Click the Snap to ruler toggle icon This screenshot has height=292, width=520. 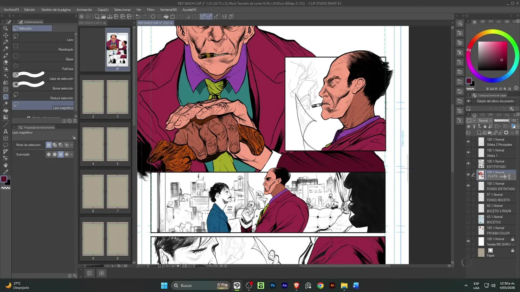204,17
